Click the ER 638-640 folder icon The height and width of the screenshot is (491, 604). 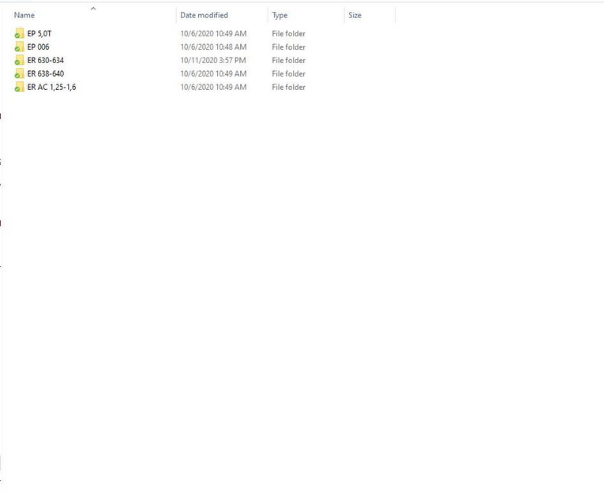click(19, 74)
